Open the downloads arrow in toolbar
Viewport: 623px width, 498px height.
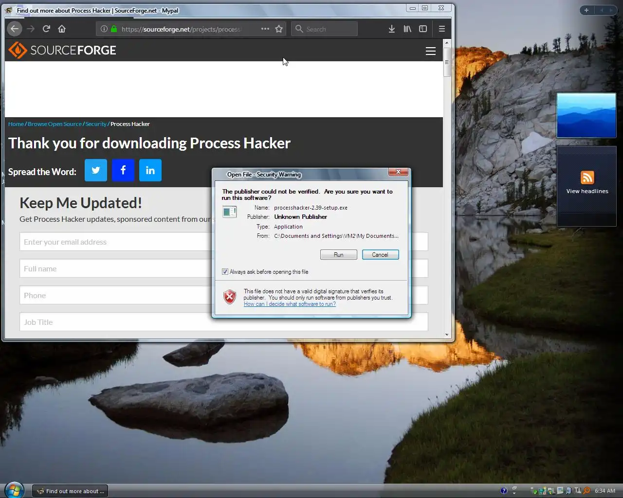tap(391, 29)
